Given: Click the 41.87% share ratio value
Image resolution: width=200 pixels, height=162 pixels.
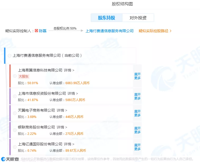Looking at the screenshot, I should (33, 100).
